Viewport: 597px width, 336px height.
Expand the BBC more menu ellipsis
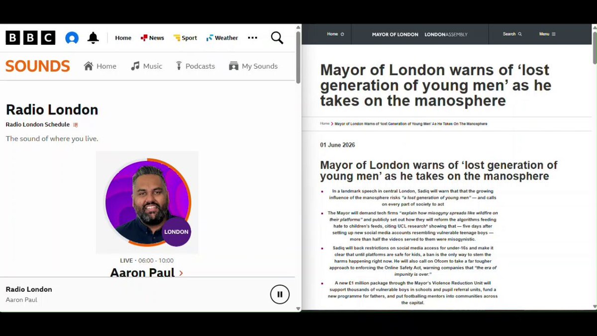click(253, 38)
